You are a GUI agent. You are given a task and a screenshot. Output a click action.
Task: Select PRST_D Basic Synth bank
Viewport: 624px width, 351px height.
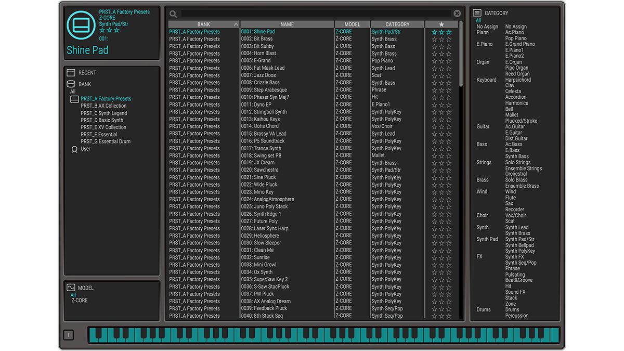[102, 120]
